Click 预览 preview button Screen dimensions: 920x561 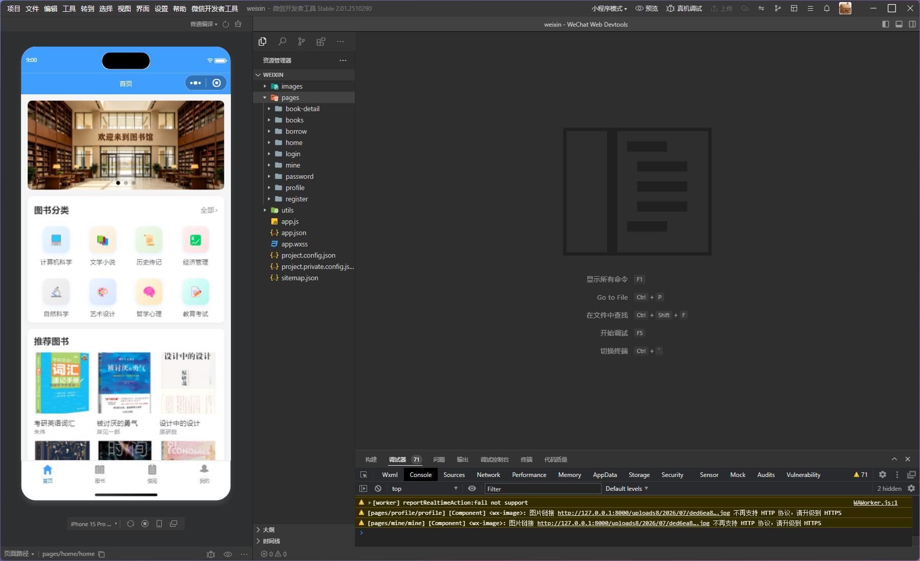pos(647,8)
